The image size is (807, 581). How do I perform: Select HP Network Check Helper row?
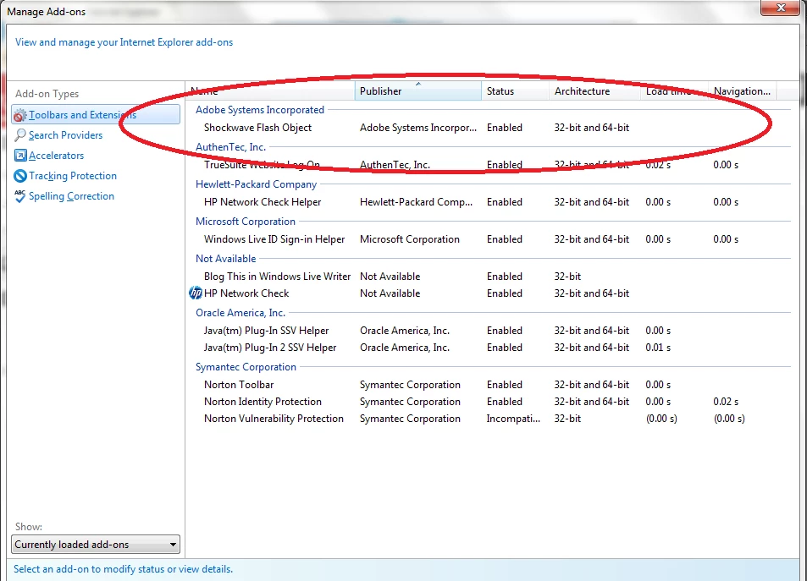489,202
